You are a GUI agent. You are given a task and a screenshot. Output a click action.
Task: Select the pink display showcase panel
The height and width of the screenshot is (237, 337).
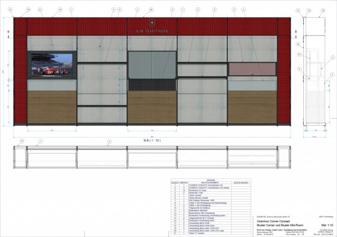pyautogui.click(x=252, y=69)
